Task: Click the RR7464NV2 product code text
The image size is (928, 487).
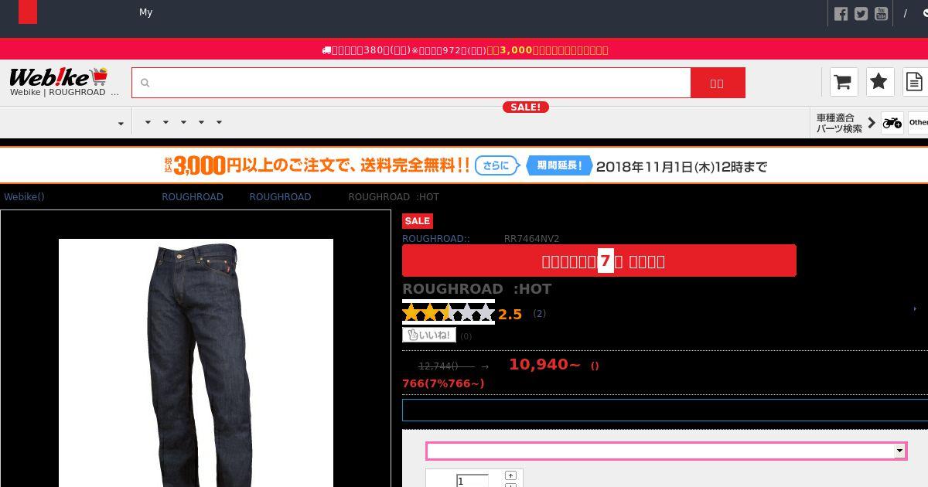Action: [531, 239]
